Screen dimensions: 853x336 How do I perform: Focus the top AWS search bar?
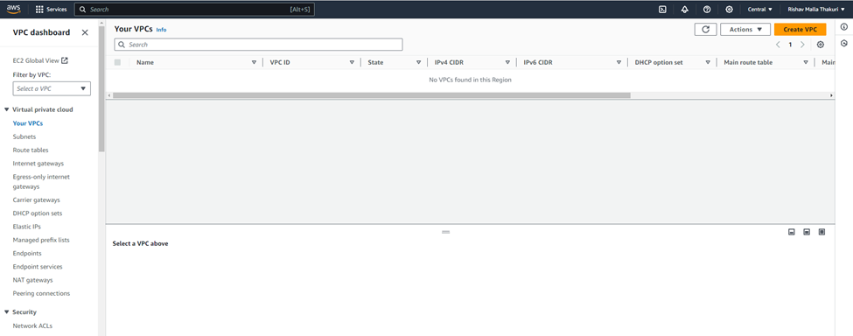(194, 10)
